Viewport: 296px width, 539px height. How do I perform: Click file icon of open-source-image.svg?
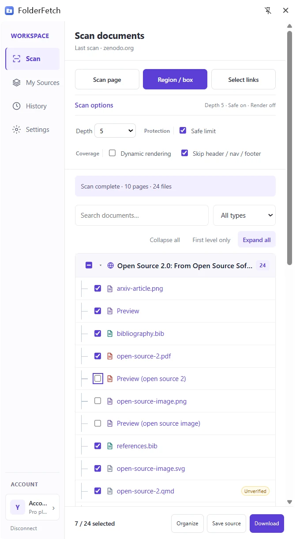tap(110, 469)
